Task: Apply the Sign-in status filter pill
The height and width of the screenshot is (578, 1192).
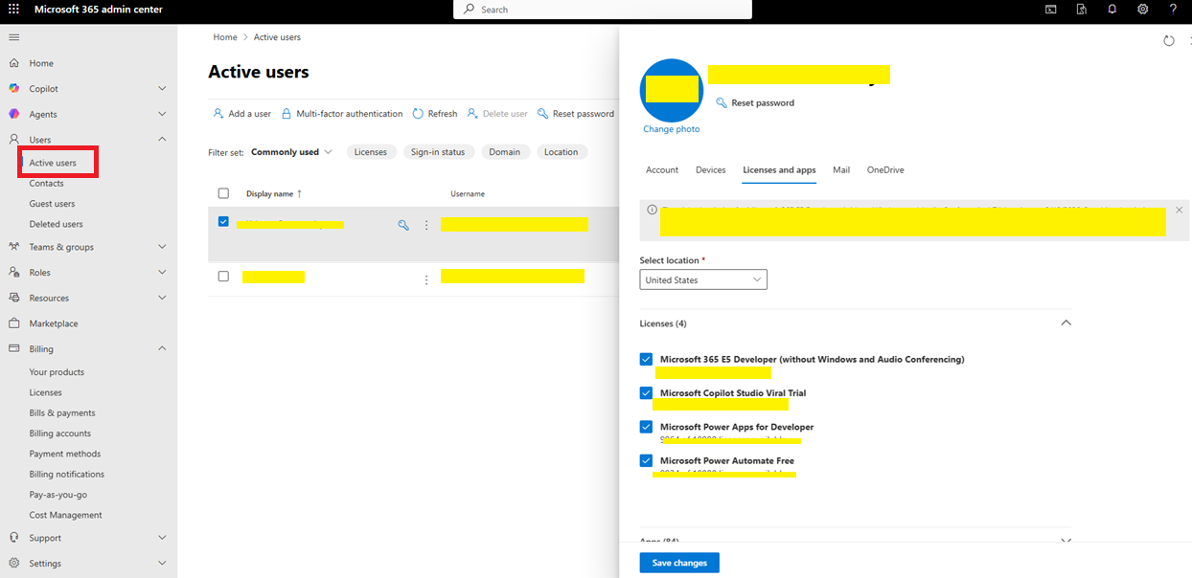Action: (x=438, y=152)
